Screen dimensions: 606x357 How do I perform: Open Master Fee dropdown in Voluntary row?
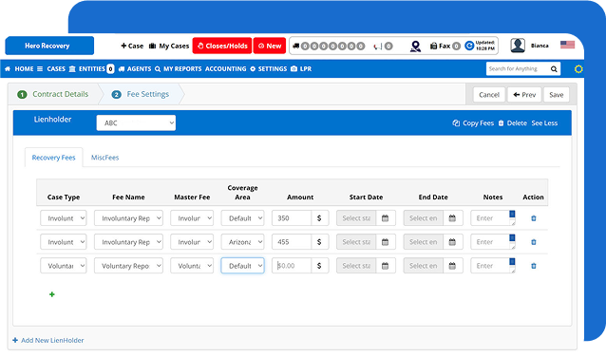192,266
